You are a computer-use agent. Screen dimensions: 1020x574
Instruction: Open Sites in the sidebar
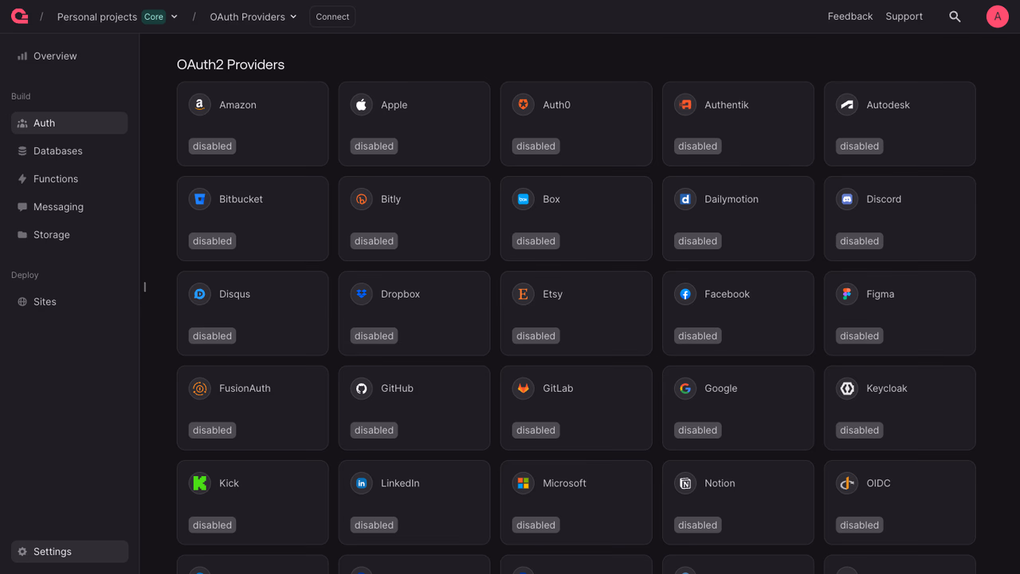tap(69, 301)
